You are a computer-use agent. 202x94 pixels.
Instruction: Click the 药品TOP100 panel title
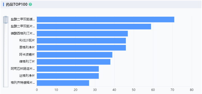(17, 4)
